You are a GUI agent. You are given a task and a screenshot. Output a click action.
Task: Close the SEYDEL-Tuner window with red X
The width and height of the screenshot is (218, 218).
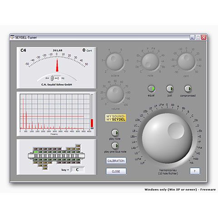tap(204, 37)
